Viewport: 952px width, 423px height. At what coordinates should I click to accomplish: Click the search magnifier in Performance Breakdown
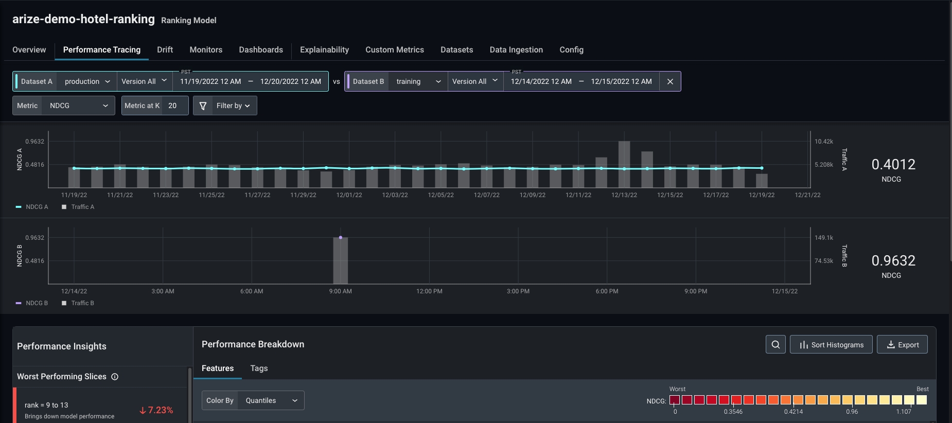(775, 345)
